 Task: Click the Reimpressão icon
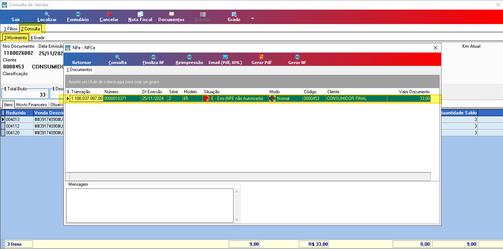click(189, 57)
